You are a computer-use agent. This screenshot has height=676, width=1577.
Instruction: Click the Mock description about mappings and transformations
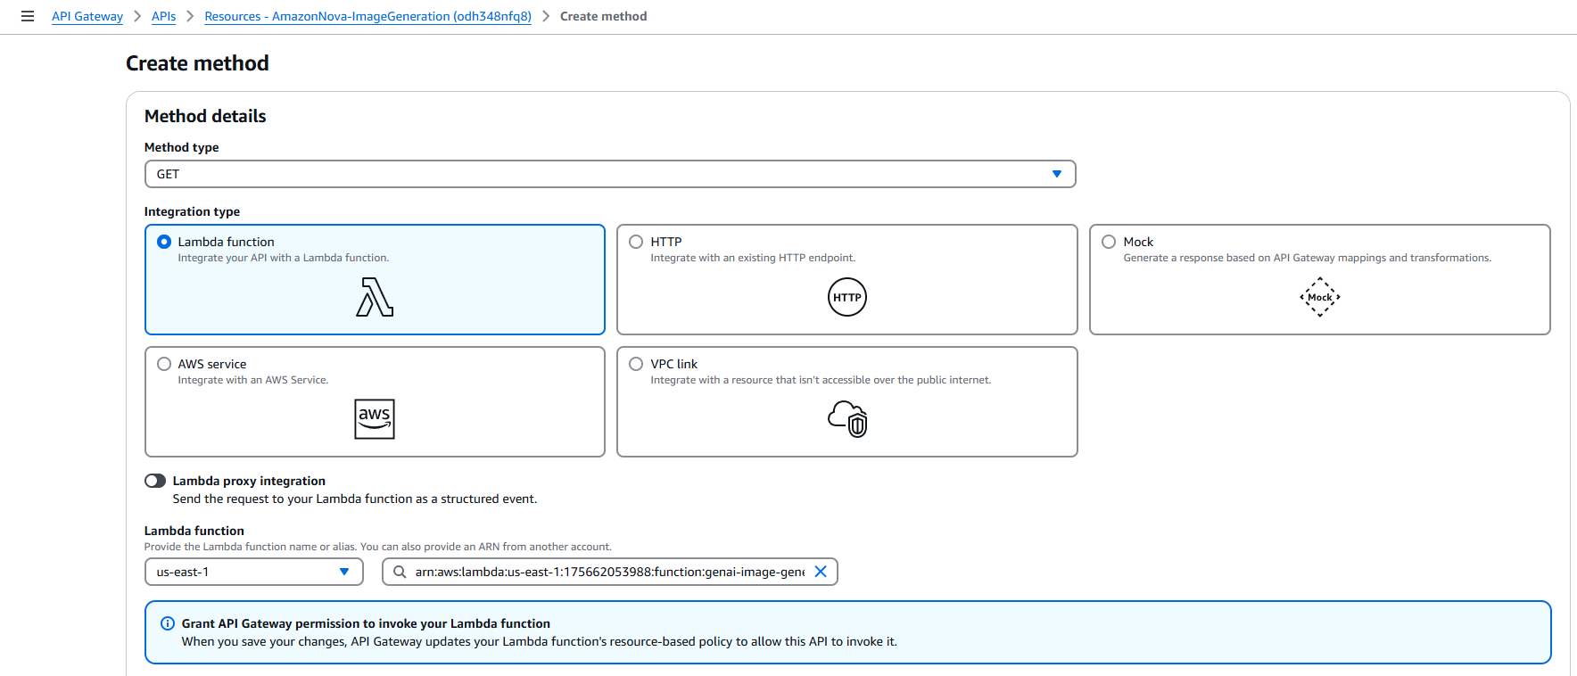[1307, 258]
